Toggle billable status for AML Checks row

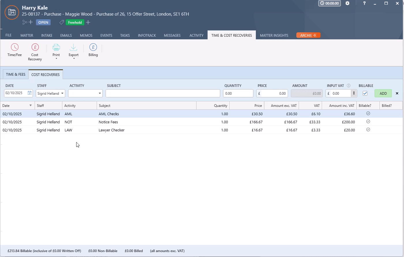click(368, 114)
